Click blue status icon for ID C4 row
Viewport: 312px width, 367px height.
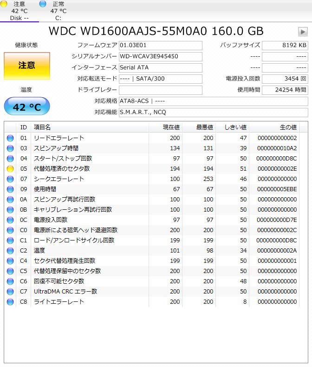10,261
